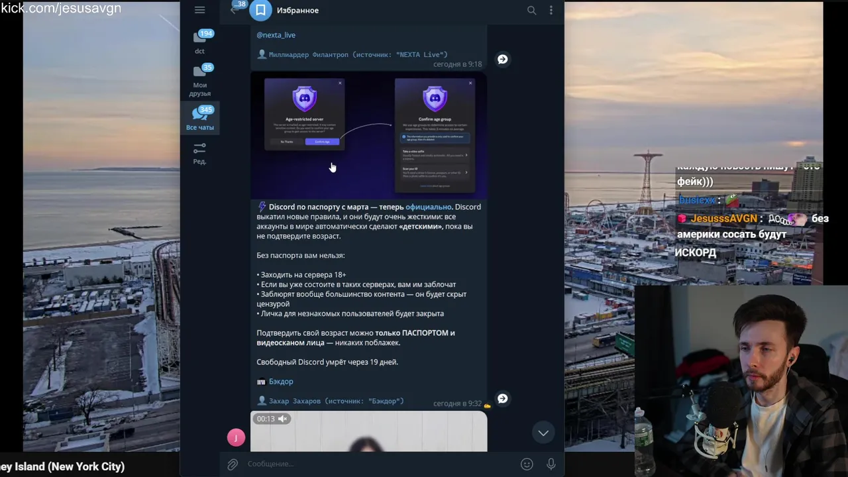Select the Все чаты folder
848x477 pixels.
pos(199,118)
